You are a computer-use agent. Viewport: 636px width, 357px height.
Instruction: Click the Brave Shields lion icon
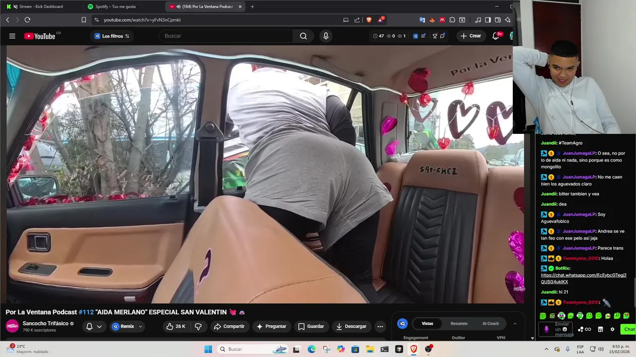[x=369, y=20]
